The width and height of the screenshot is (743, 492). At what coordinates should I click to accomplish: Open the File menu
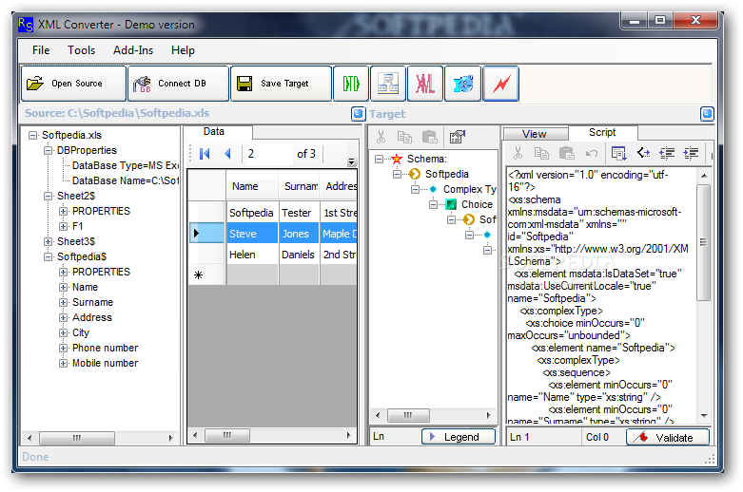pyautogui.click(x=41, y=50)
